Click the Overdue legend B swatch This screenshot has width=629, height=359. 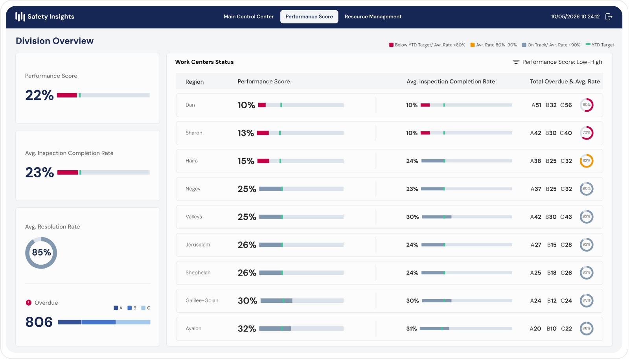pyautogui.click(x=130, y=308)
